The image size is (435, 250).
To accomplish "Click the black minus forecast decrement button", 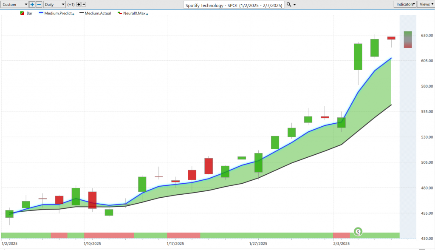I will click(84, 4).
